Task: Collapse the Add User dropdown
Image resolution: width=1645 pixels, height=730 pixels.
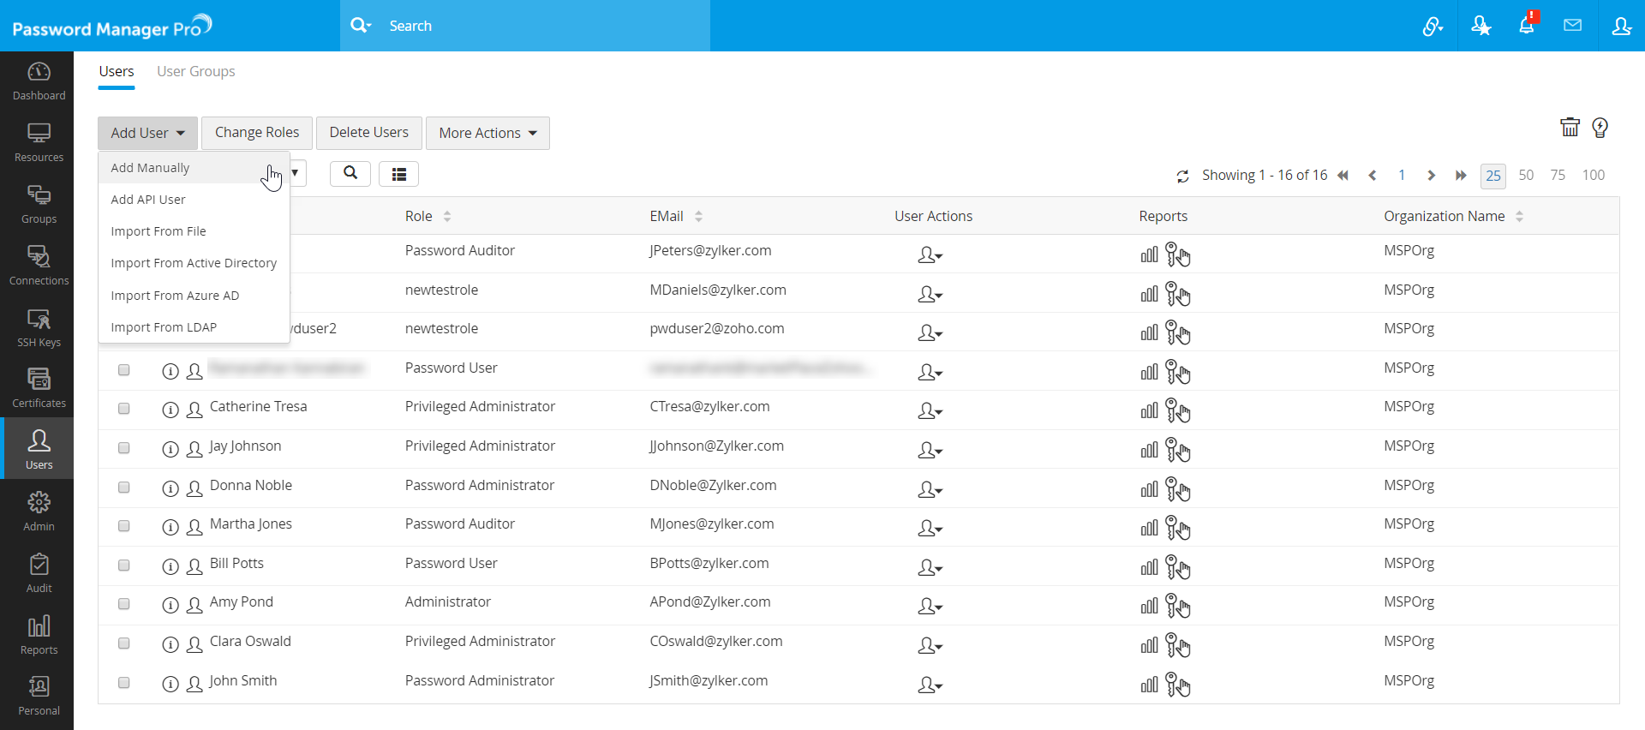Action: 147,133
